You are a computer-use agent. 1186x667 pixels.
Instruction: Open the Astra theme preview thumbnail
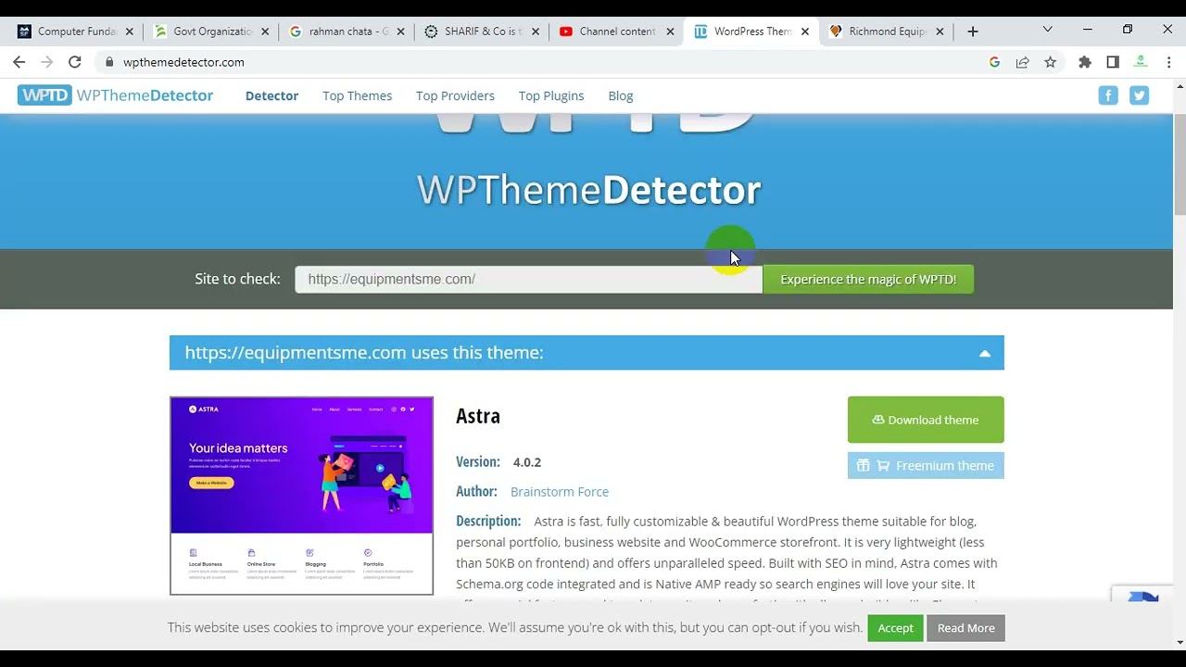301,496
